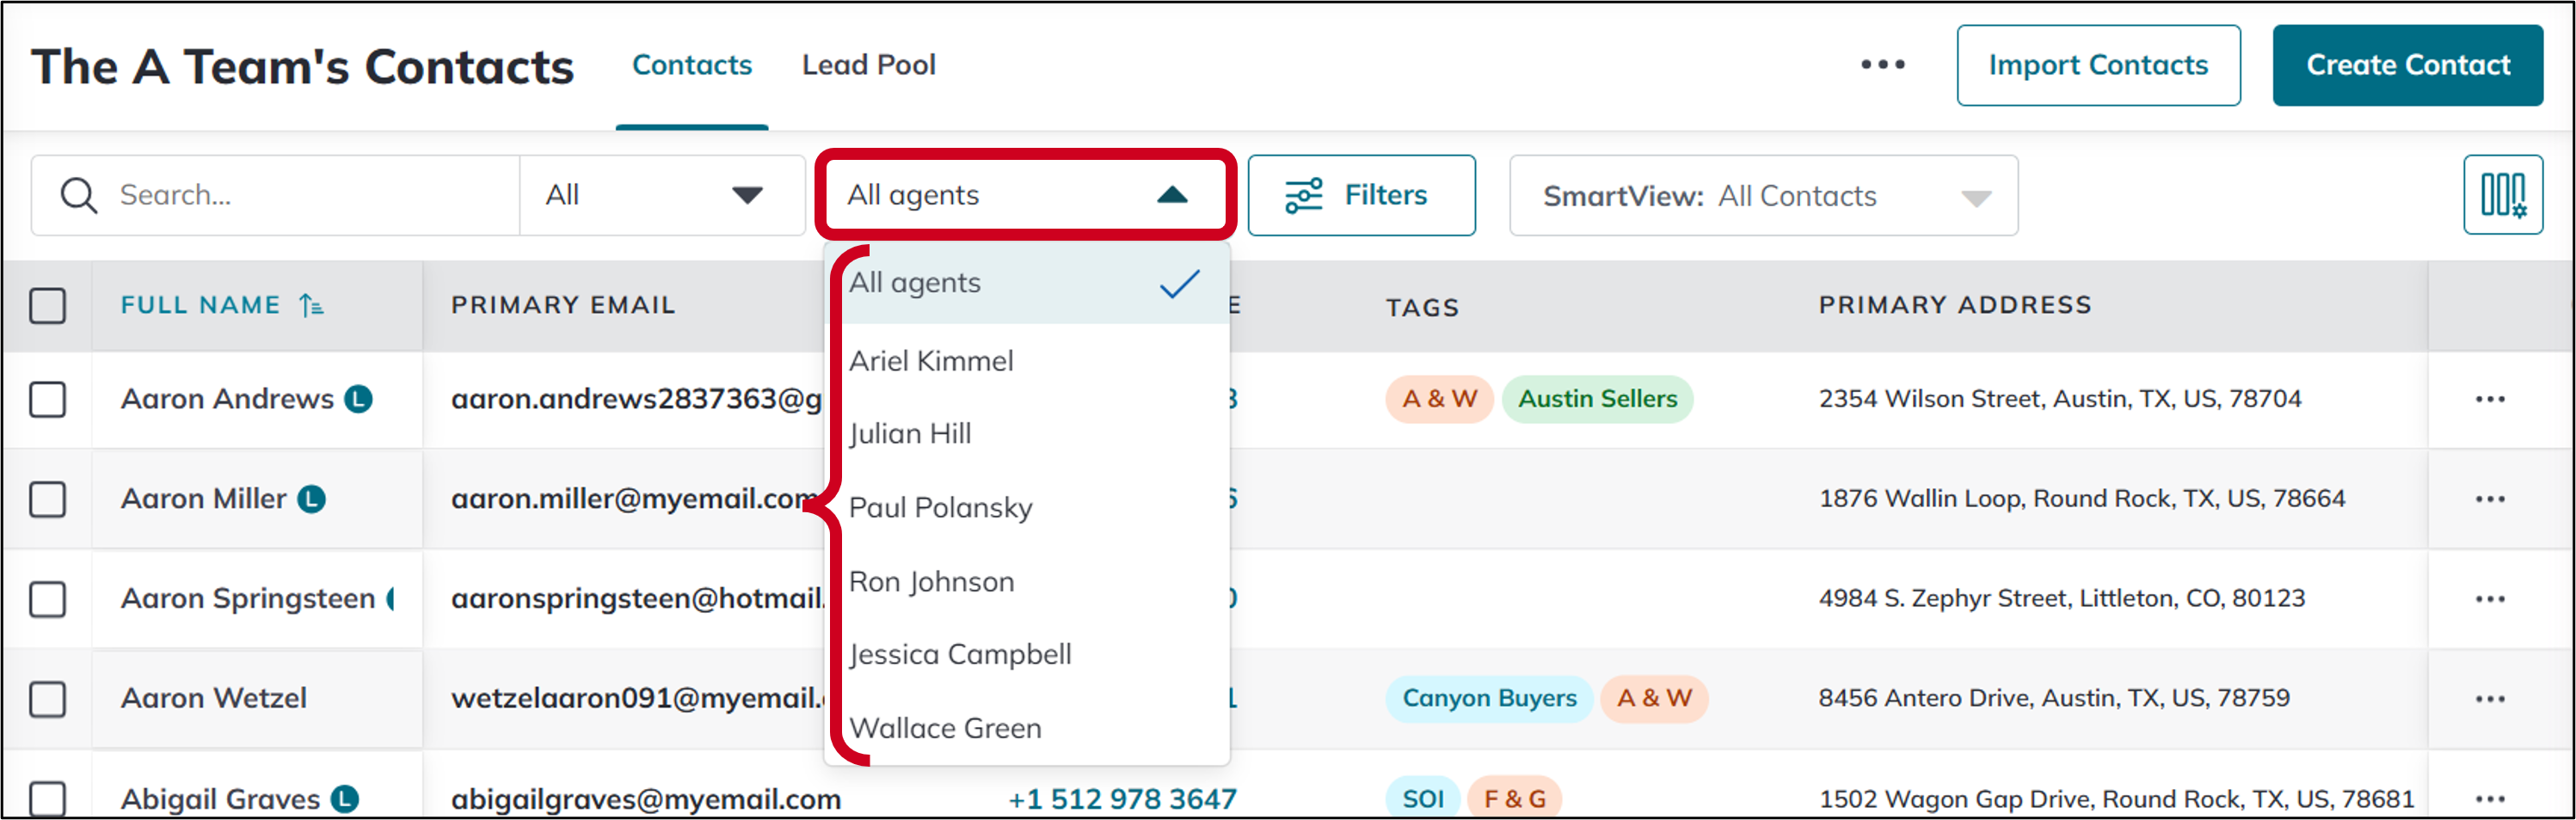The image size is (2576, 820).
Task: Choose Julian Hill from agent list
Action: (1026, 433)
